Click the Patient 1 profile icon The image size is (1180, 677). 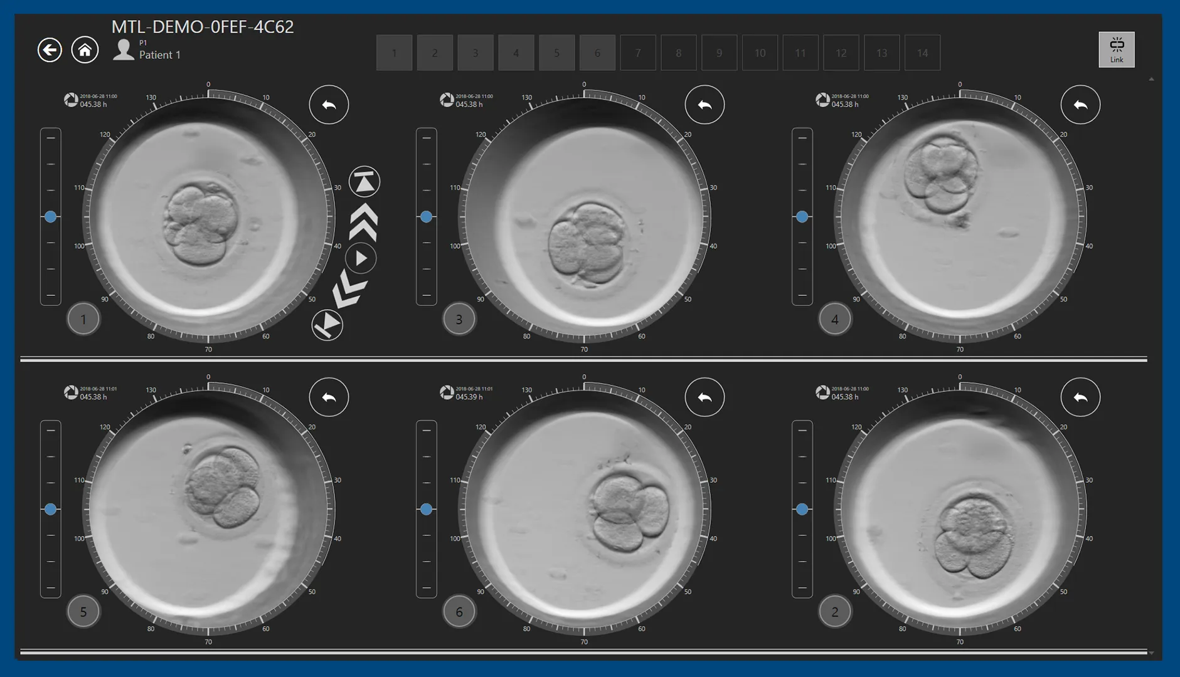click(x=124, y=50)
